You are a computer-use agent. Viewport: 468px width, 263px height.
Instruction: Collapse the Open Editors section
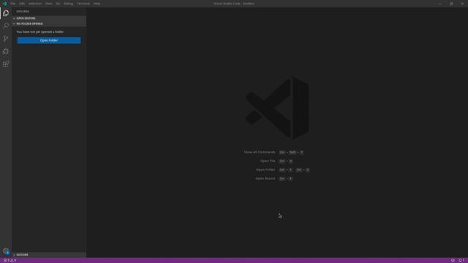[49, 18]
